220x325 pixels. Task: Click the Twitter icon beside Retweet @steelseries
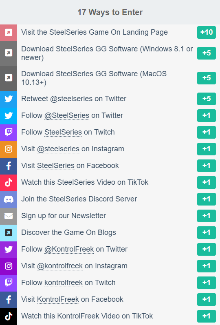point(9,99)
